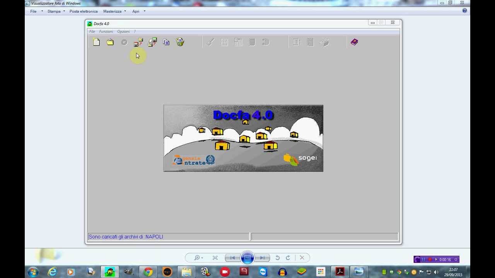Open the Funzioni menu in Docfa
Image resolution: width=495 pixels, height=278 pixels.
pos(106,31)
